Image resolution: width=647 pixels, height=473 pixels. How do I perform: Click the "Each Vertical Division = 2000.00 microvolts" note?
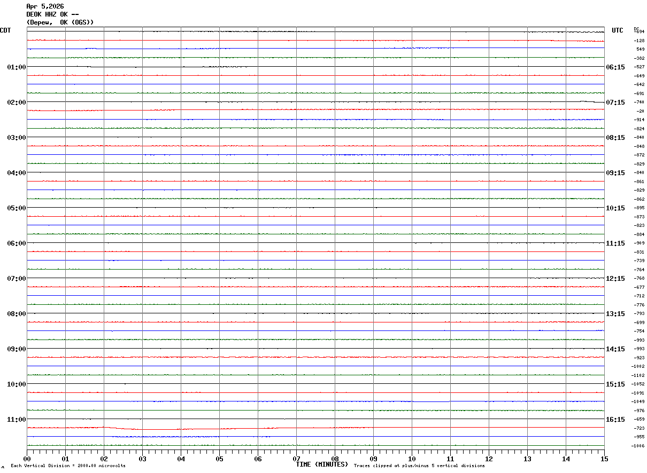68,466
